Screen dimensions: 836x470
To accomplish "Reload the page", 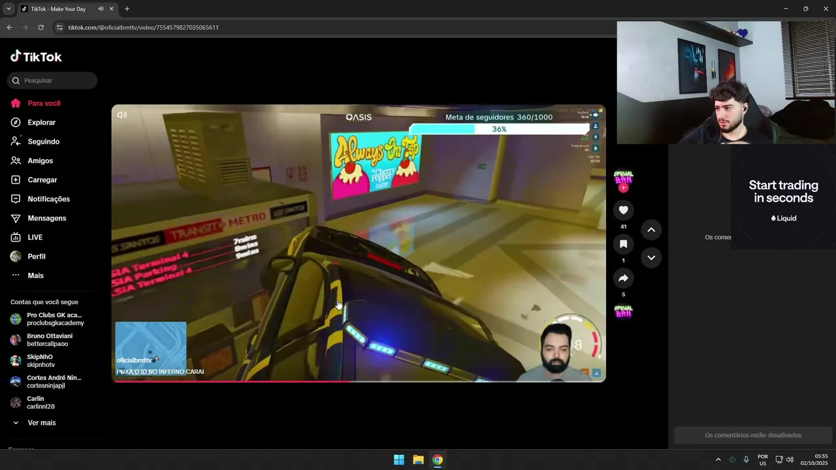I will pyautogui.click(x=40, y=27).
